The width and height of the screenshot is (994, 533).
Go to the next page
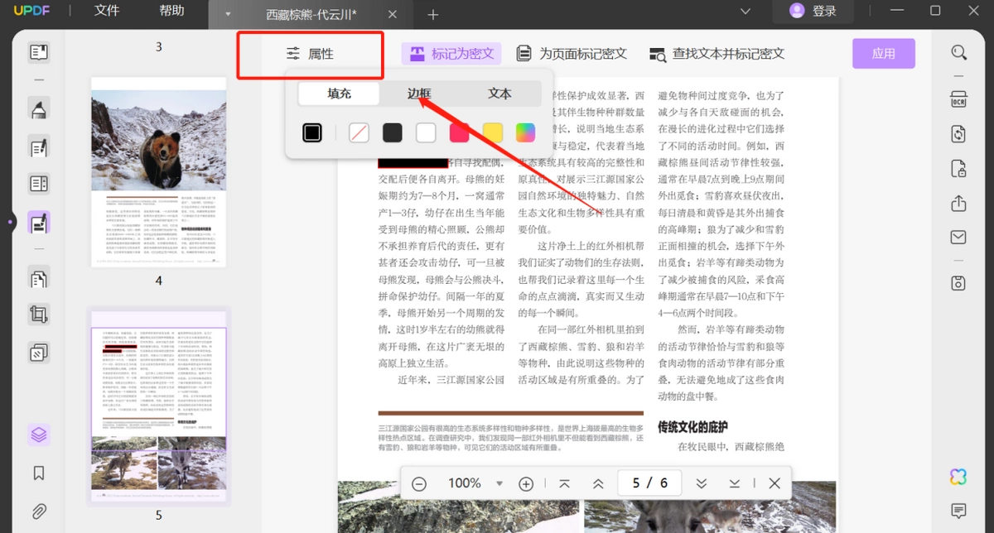pyautogui.click(x=701, y=483)
